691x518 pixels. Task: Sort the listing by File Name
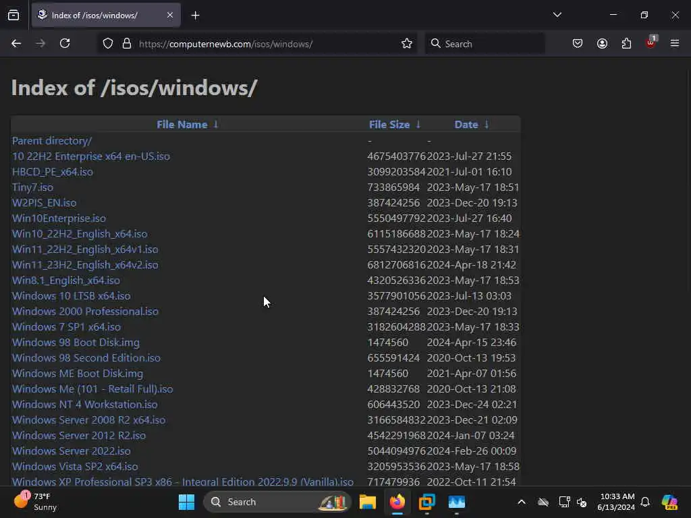[x=182, y=125]
